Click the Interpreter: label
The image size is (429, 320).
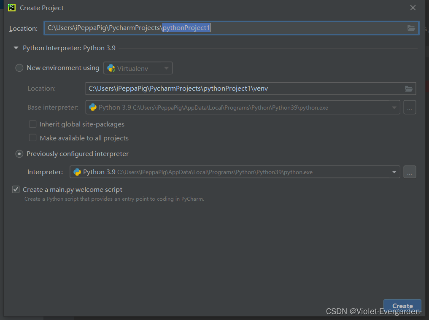pos(45,172)
